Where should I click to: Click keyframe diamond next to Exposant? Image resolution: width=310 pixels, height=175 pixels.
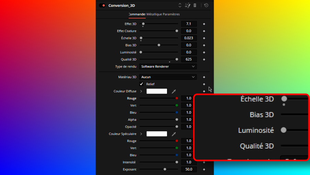pos(204,169)
